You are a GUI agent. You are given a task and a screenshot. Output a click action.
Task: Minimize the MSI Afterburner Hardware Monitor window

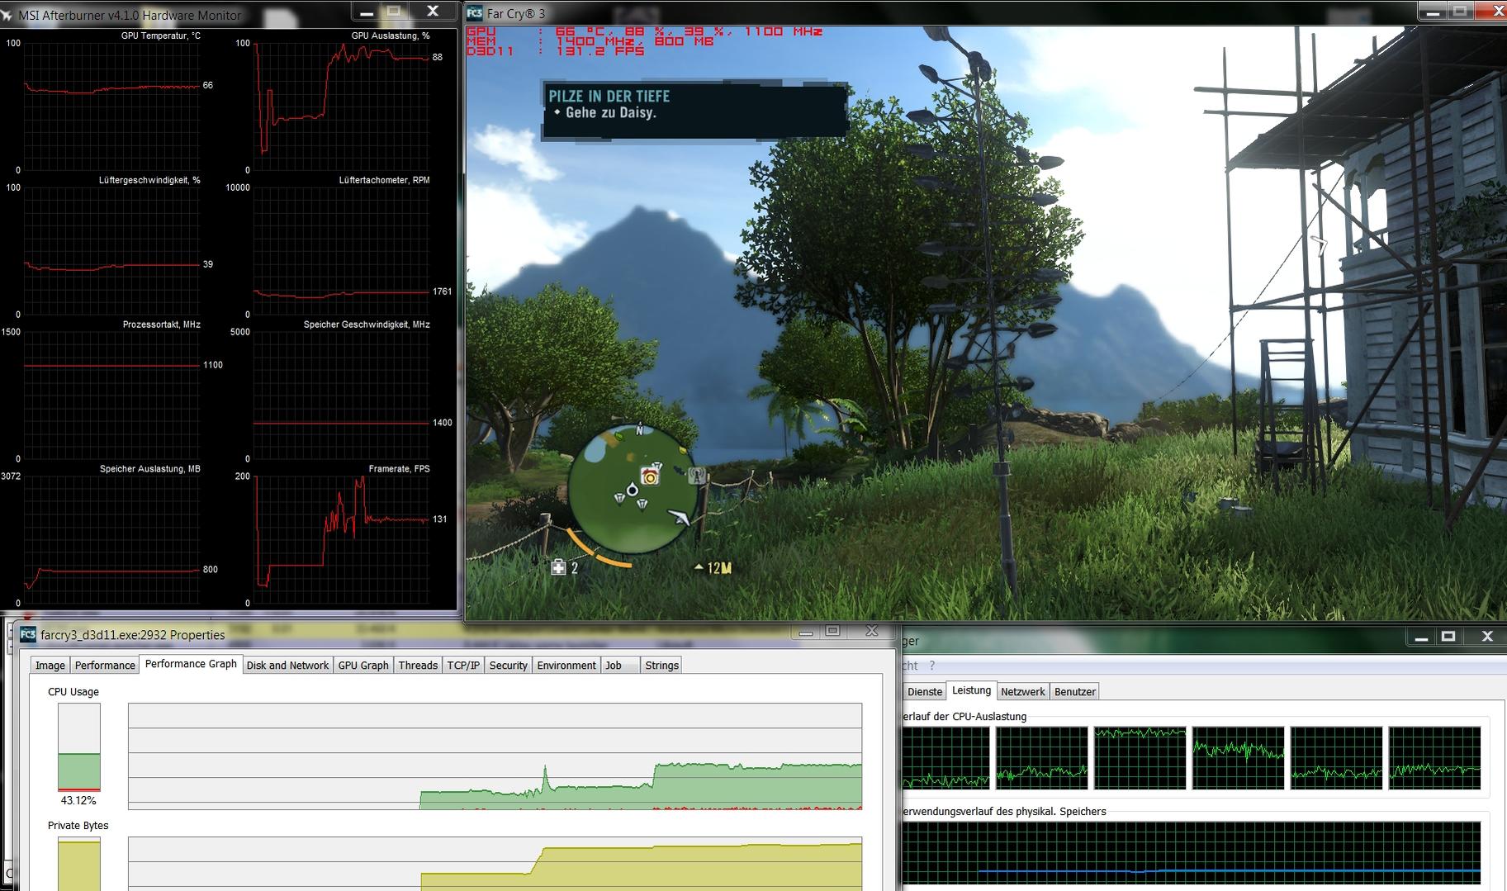tap(367, 12)
